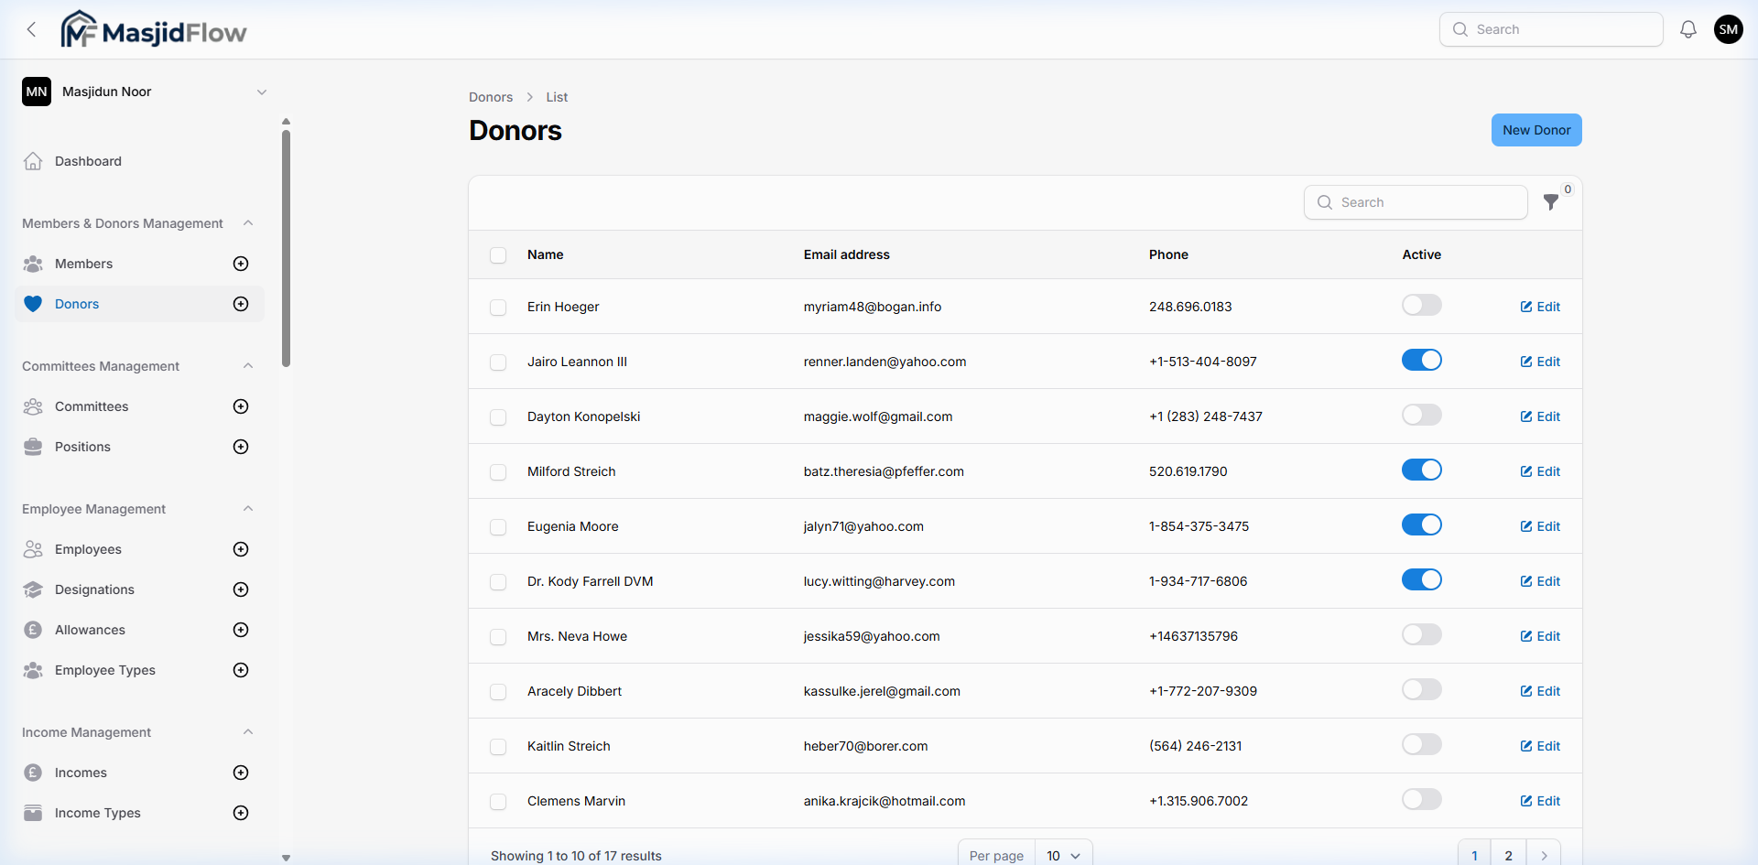Check the checkbox for Eugenia Moore's row
This screenshot has height=865, width=1758.
coord(498,526)
